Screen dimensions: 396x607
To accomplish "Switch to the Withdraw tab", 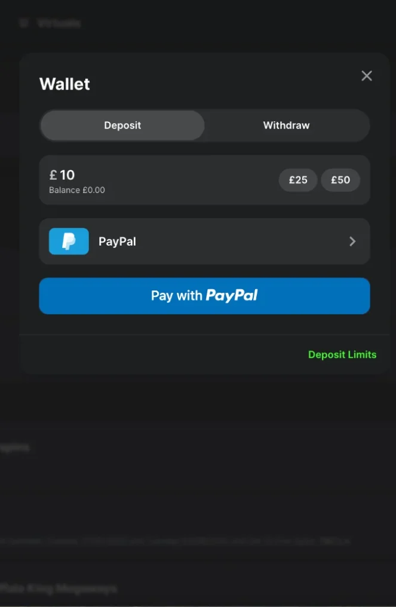I will (x=287, y=125).
